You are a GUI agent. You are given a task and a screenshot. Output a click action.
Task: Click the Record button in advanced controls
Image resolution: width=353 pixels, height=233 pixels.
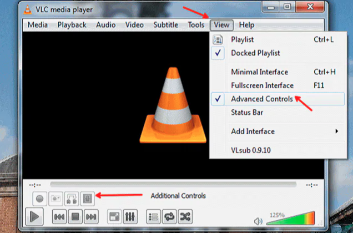point(39,199)
